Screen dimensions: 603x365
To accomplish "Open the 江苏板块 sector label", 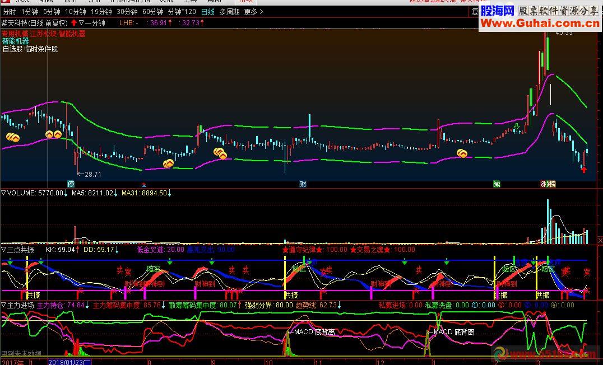I will tap(43, 34).
